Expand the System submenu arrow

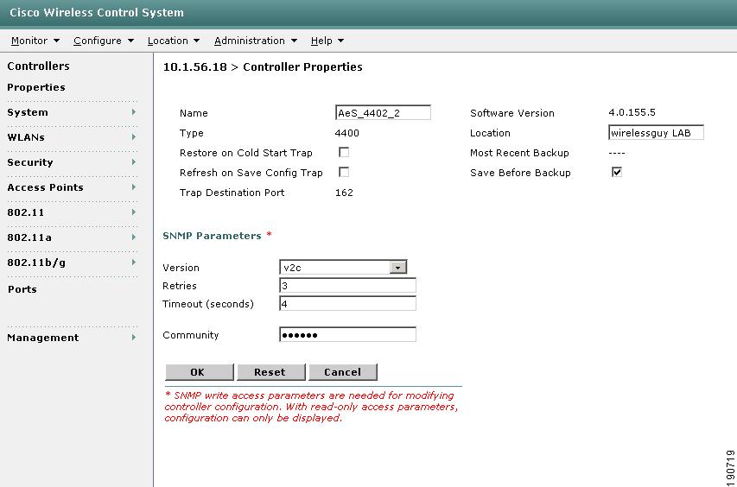coord(134,111)
